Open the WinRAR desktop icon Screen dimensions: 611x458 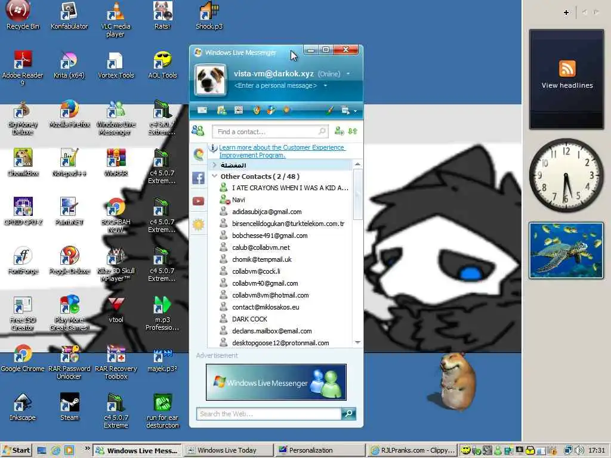point(116,162)
